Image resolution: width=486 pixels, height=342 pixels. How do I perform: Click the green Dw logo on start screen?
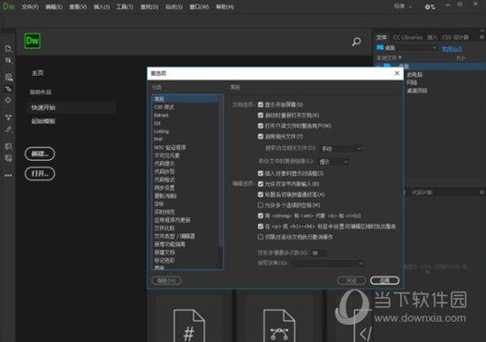[x=32, y=41]
